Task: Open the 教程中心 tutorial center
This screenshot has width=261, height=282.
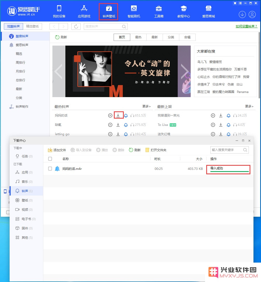Action: pos(183,11)
